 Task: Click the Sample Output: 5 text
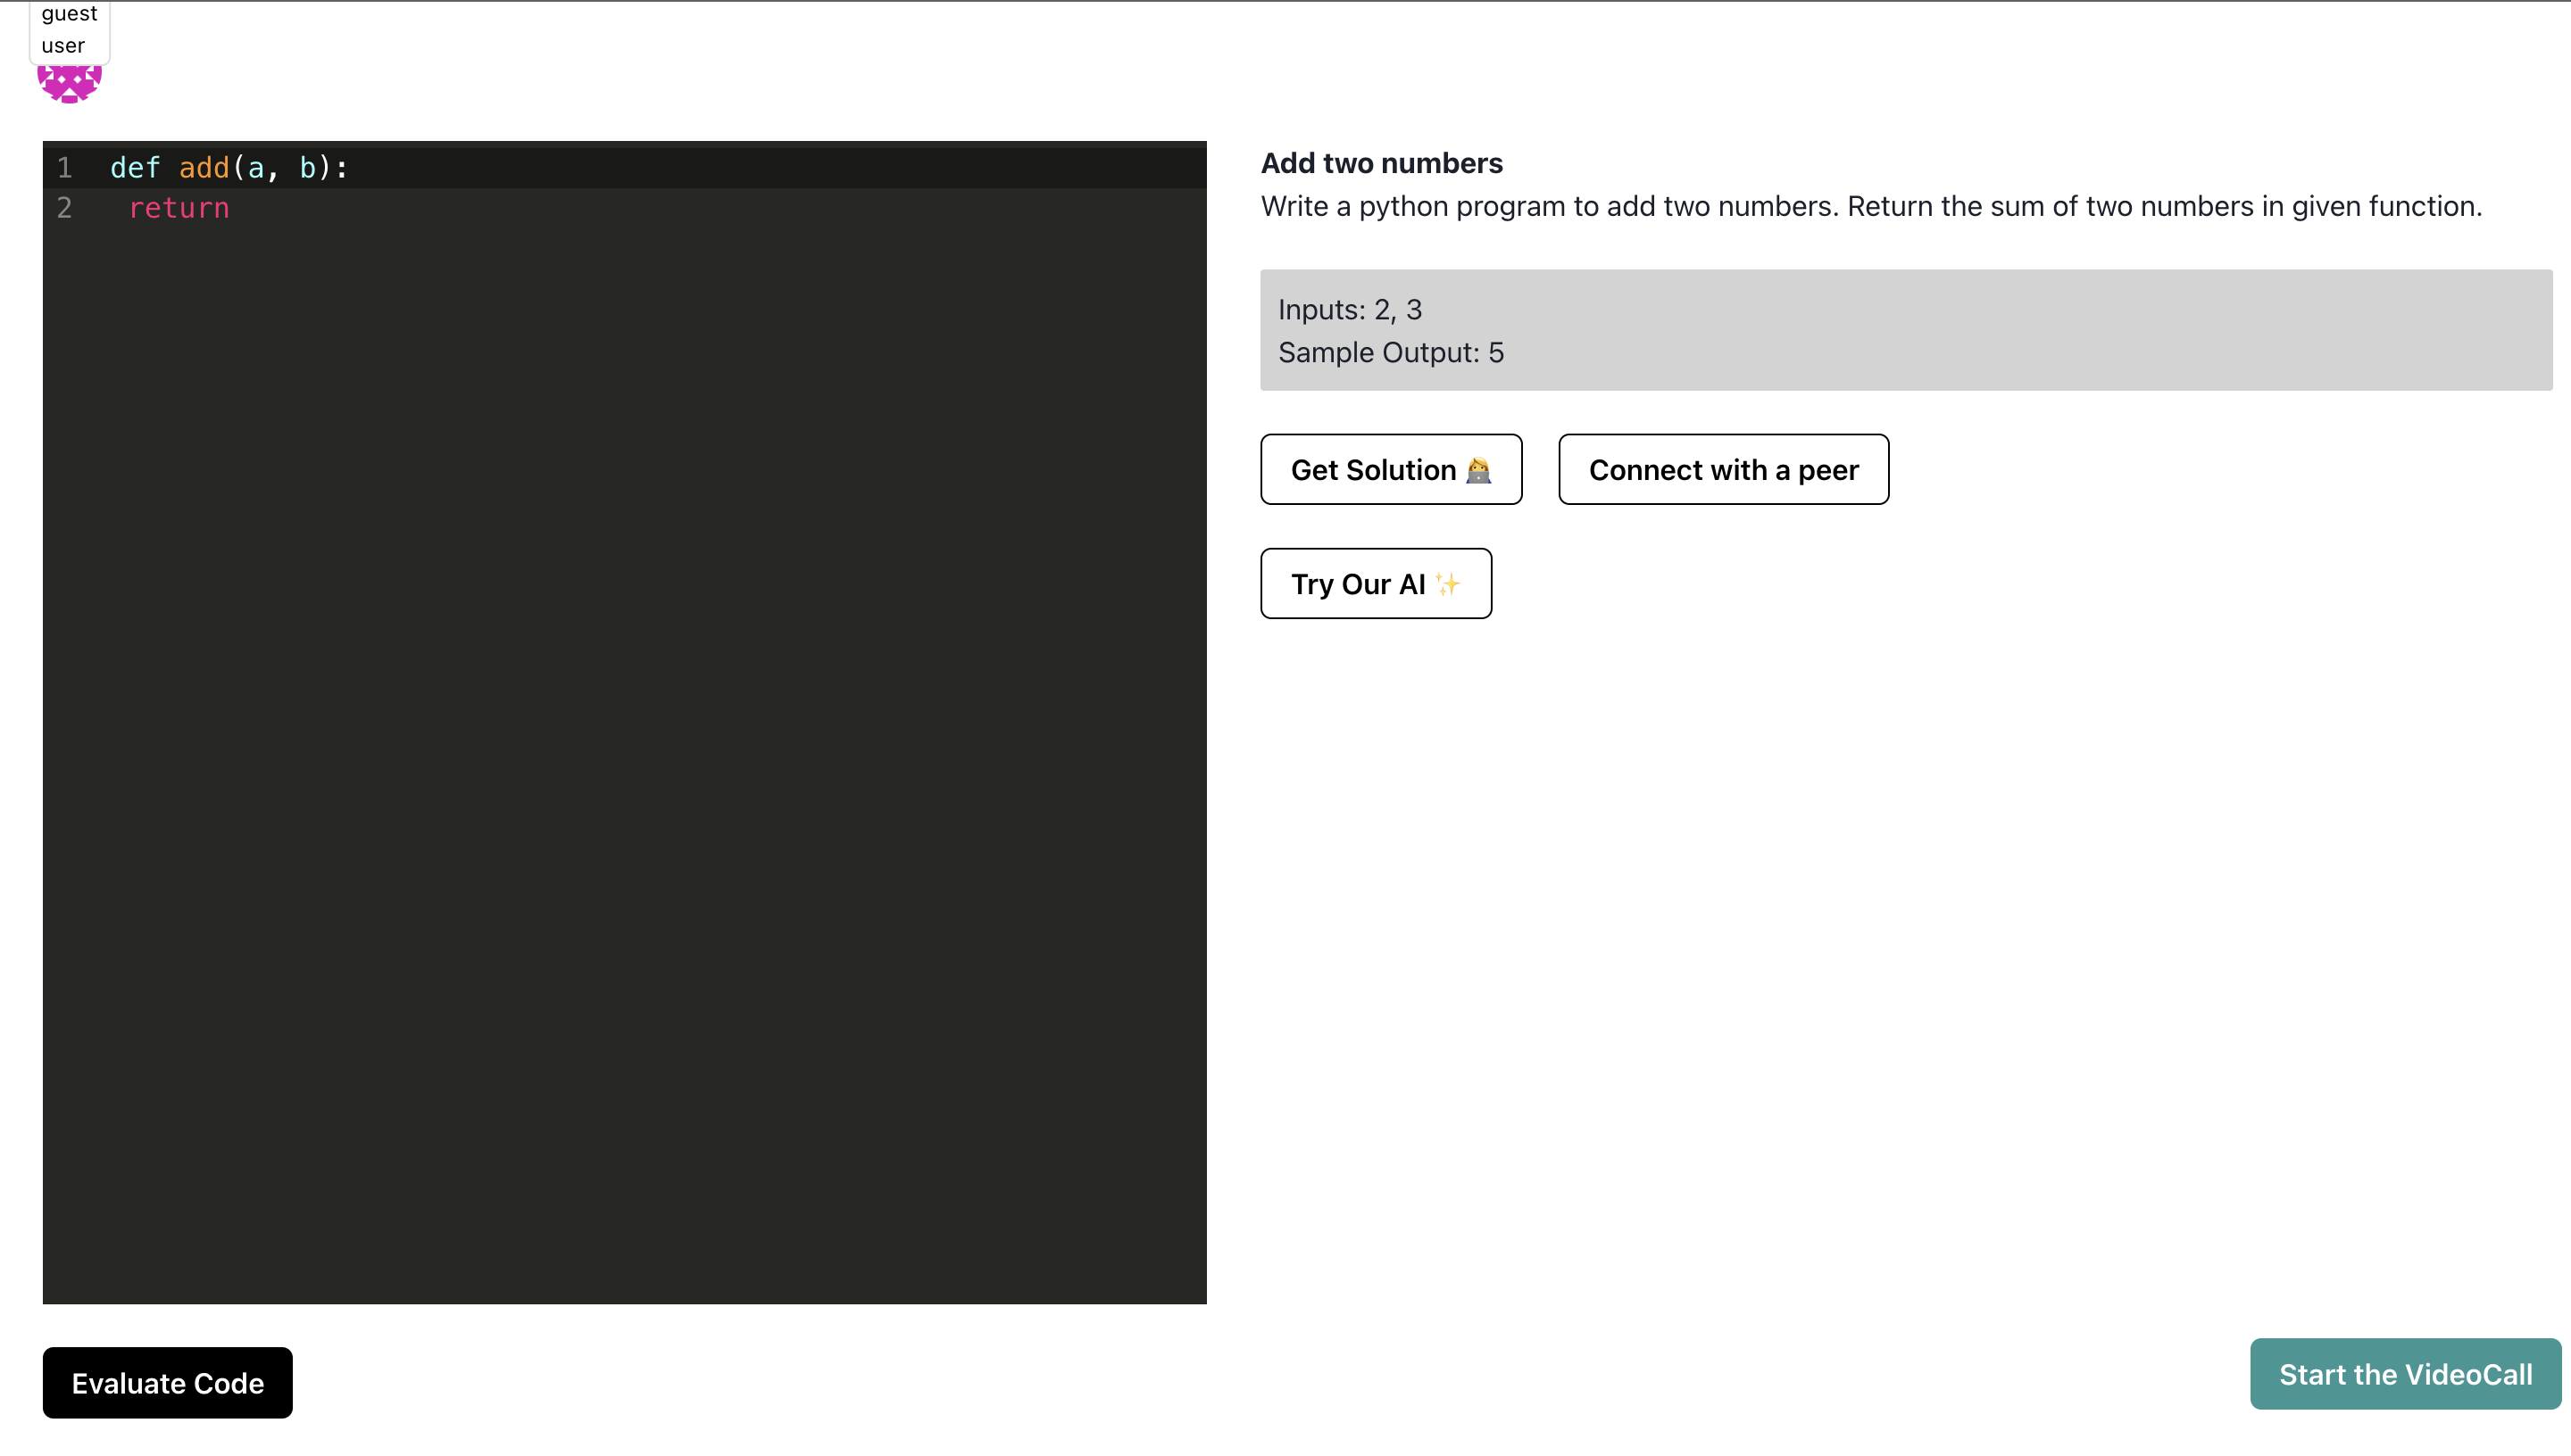[1391, 353]
